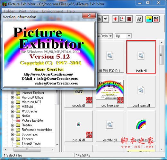Image resolution: width=167 pixels, height=160 pixels.
Task: Click the thumbnail pane vertical scroll thumb
Action: 161,55
